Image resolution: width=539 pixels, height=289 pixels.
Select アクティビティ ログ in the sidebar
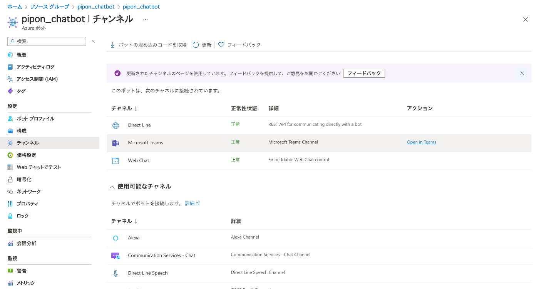(x=36, y=67)
